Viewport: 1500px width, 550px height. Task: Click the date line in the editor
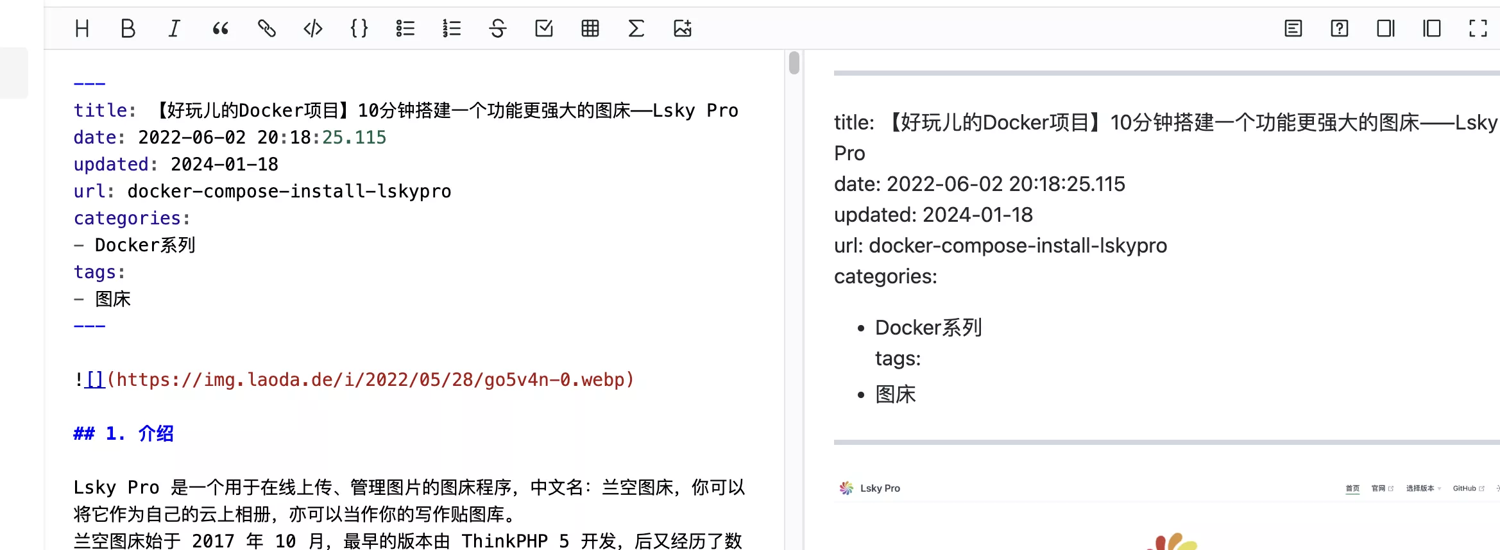point(230,137)
